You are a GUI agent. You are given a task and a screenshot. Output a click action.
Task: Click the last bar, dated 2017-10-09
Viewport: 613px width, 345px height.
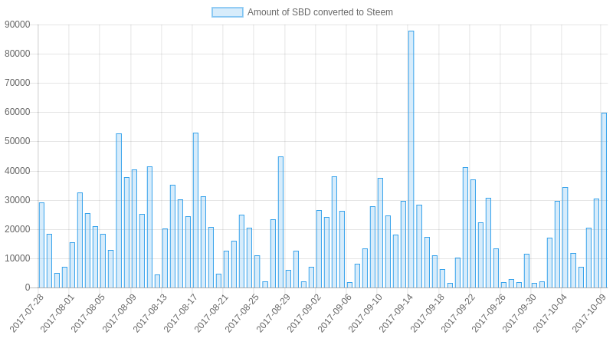(x=604, y=200)
